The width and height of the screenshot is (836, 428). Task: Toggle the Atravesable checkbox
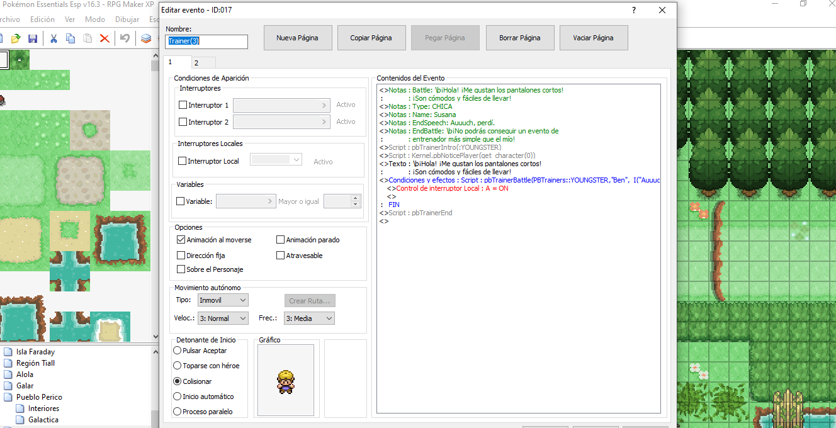281,256
